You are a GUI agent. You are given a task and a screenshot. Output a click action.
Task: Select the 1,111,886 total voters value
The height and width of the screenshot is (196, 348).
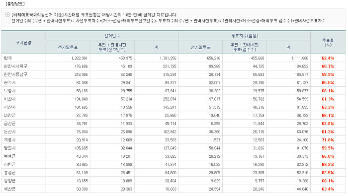[300, 58]
